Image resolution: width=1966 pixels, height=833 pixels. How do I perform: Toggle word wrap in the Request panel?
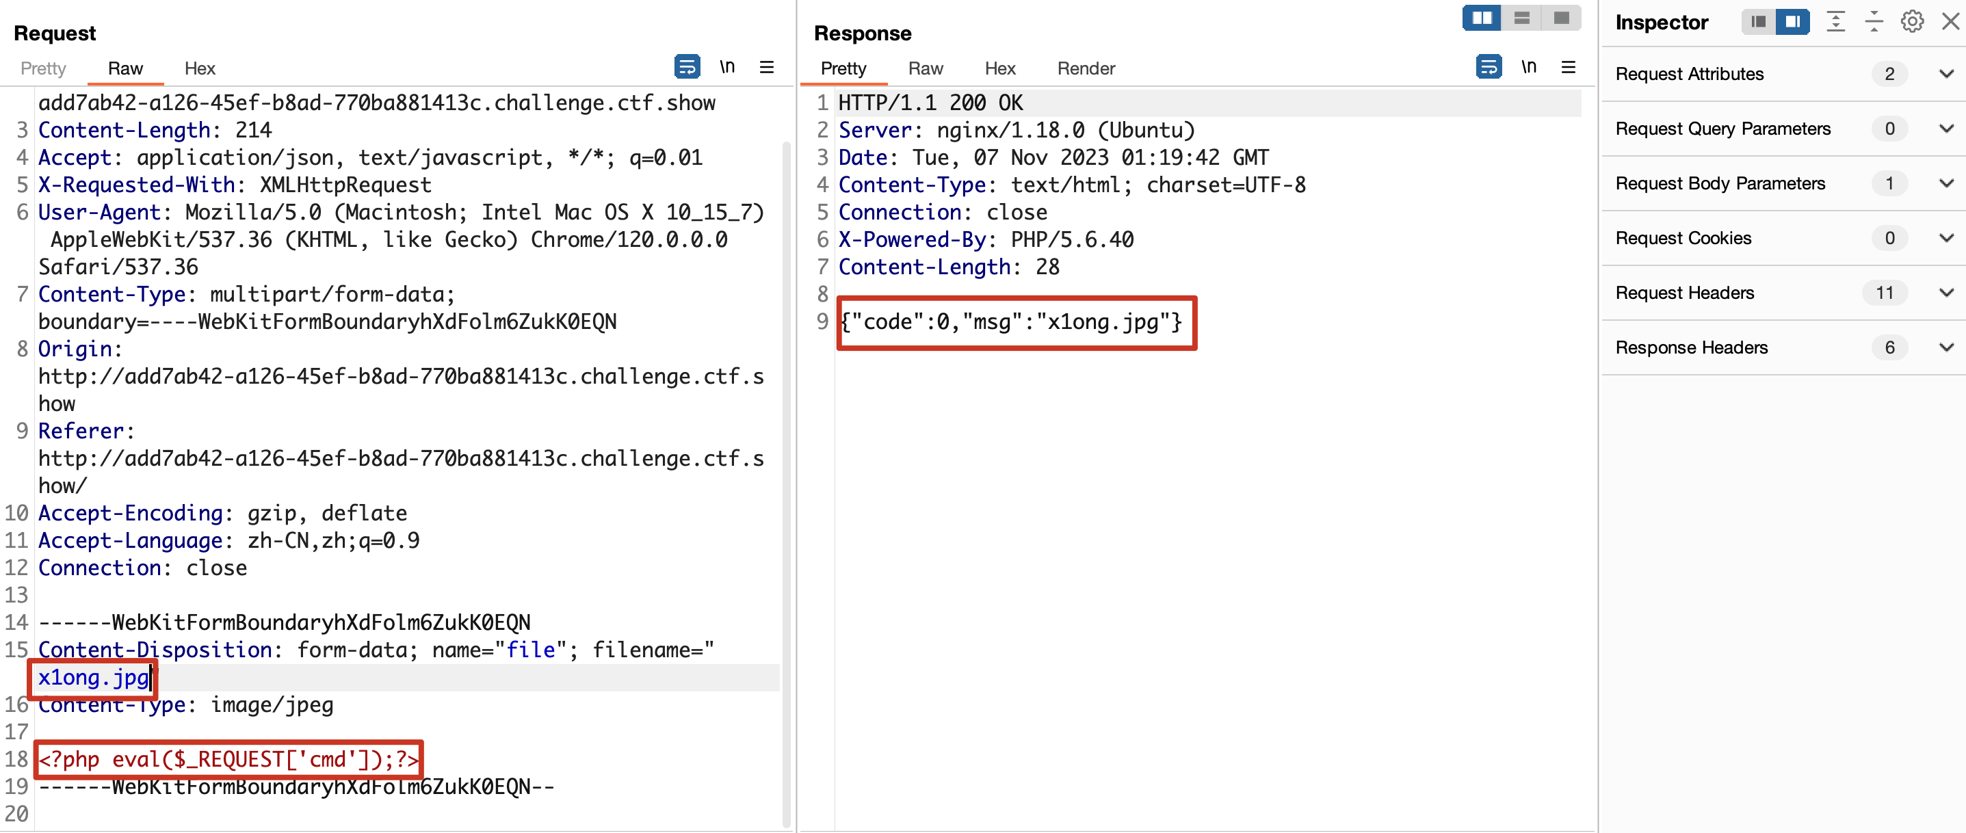coord(687,67)
